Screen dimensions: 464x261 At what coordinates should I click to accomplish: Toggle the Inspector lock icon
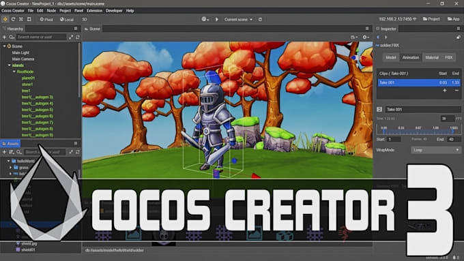point(458,37)
